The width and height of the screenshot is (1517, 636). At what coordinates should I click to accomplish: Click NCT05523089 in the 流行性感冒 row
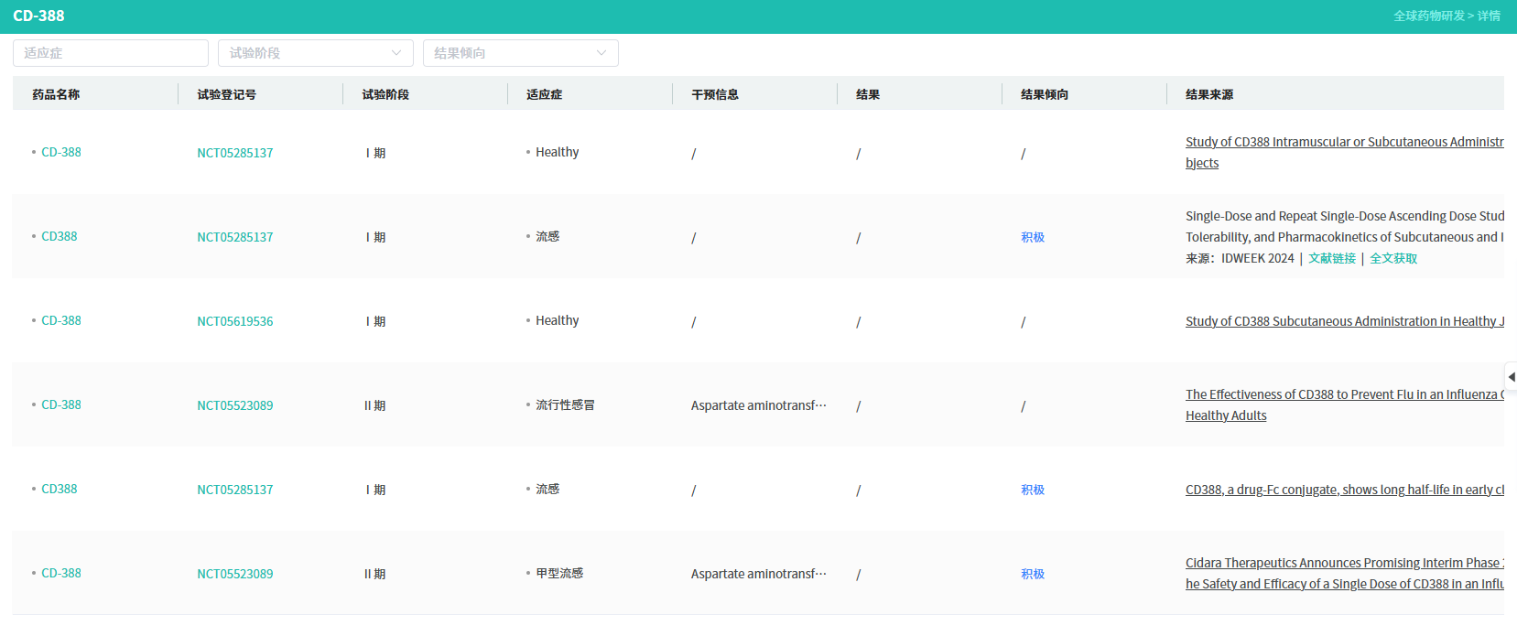[x=234, y=405]
